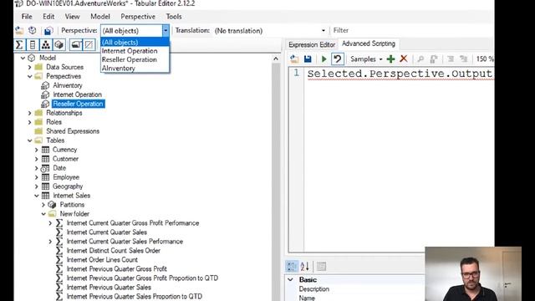535x301 pixels.
Task: Sort properties alphabetically with A-Z icon
Action: click(304, 266)
